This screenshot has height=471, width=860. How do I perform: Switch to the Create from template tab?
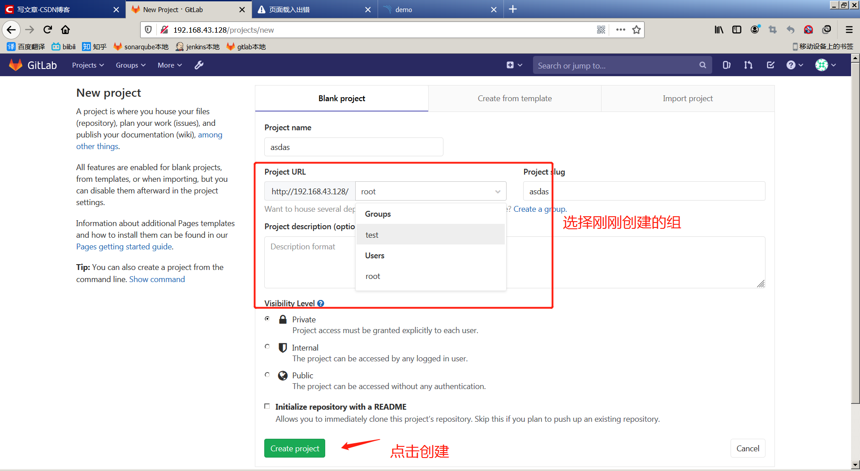pyautogui.click(x=514, y=98)
